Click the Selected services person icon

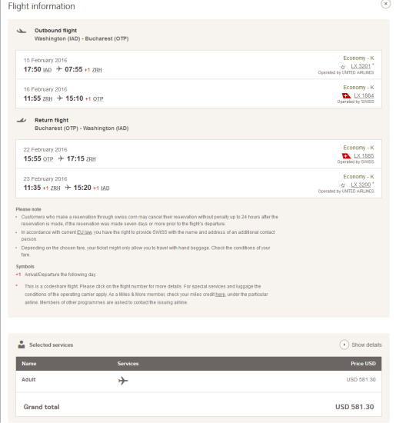(22, 345)
